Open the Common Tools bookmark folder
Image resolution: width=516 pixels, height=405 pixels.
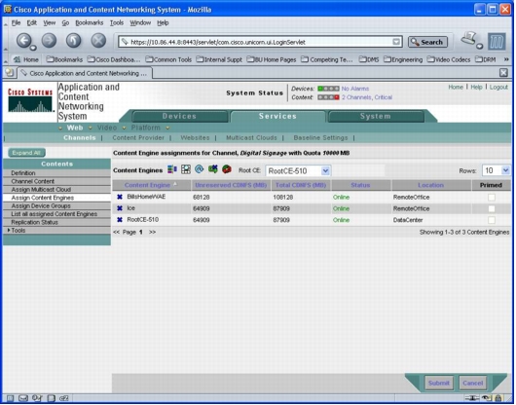click(168, 59)
